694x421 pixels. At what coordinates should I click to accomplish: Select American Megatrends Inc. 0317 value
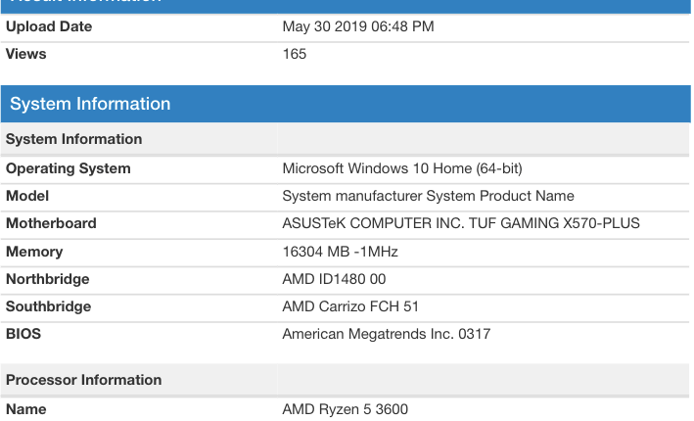(387, 334)
